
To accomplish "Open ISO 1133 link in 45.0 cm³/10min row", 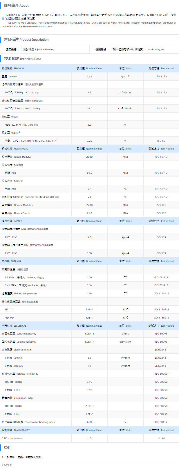I will (161, 108).
